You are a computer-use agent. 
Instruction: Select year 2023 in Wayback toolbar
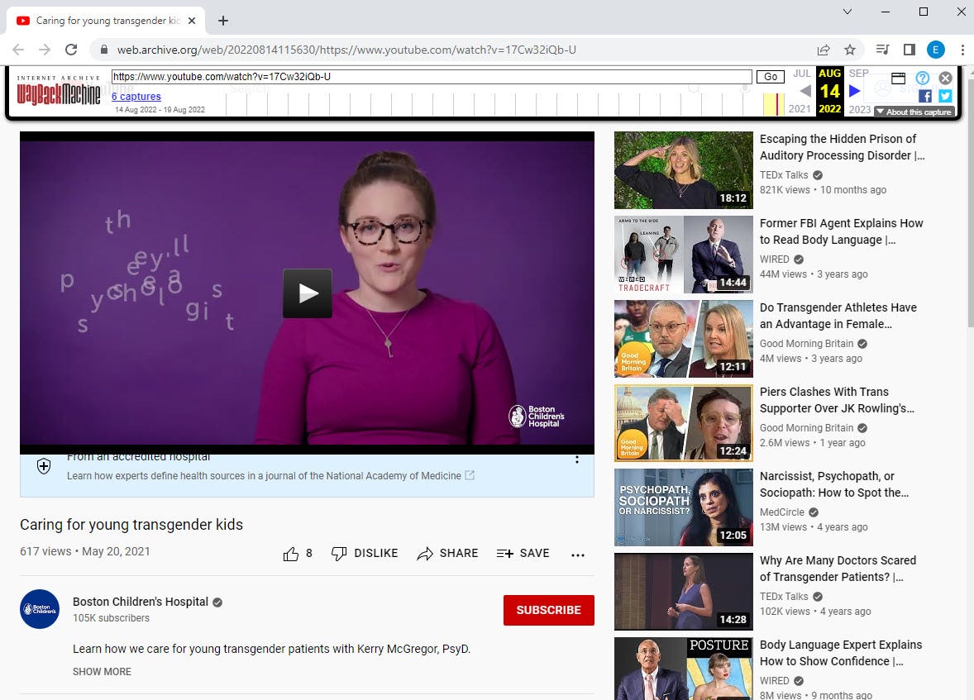coord(860,109)
